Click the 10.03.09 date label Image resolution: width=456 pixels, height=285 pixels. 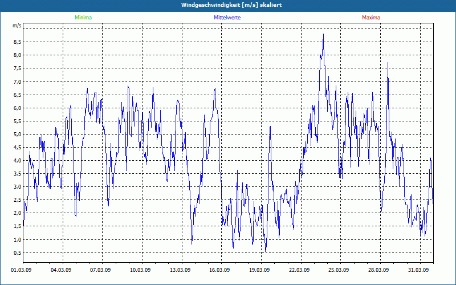click(x=140, y=270)
